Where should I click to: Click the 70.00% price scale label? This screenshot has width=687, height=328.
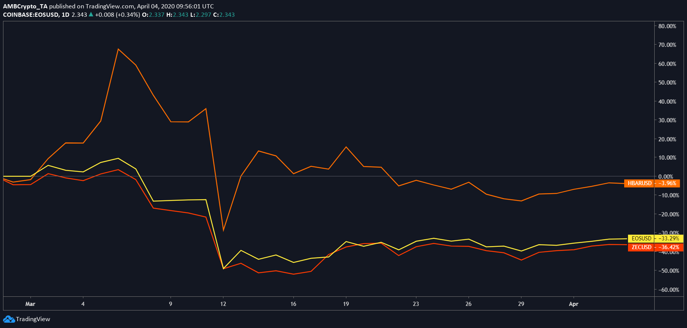667,45
